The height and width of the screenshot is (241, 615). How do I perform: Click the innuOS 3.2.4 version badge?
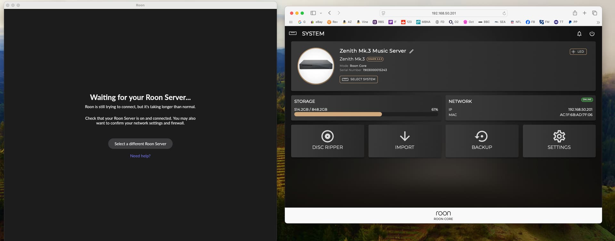click(375, 59)
